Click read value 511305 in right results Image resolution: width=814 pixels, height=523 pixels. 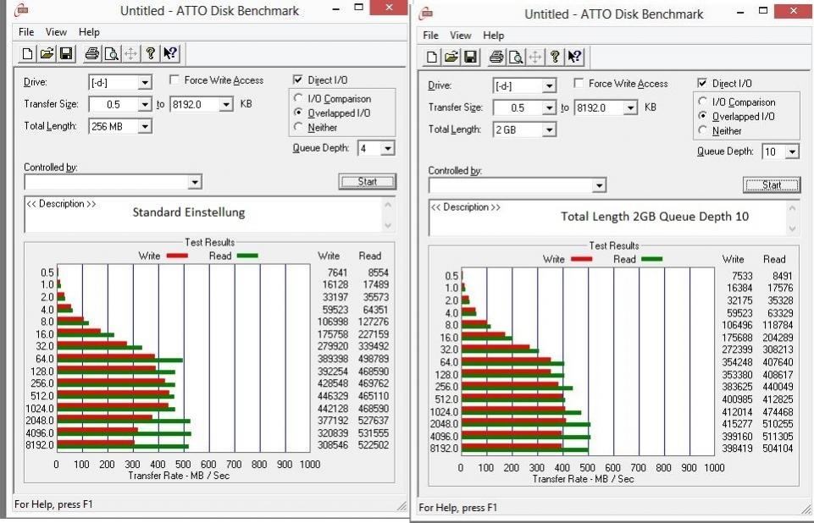point(778,437)
